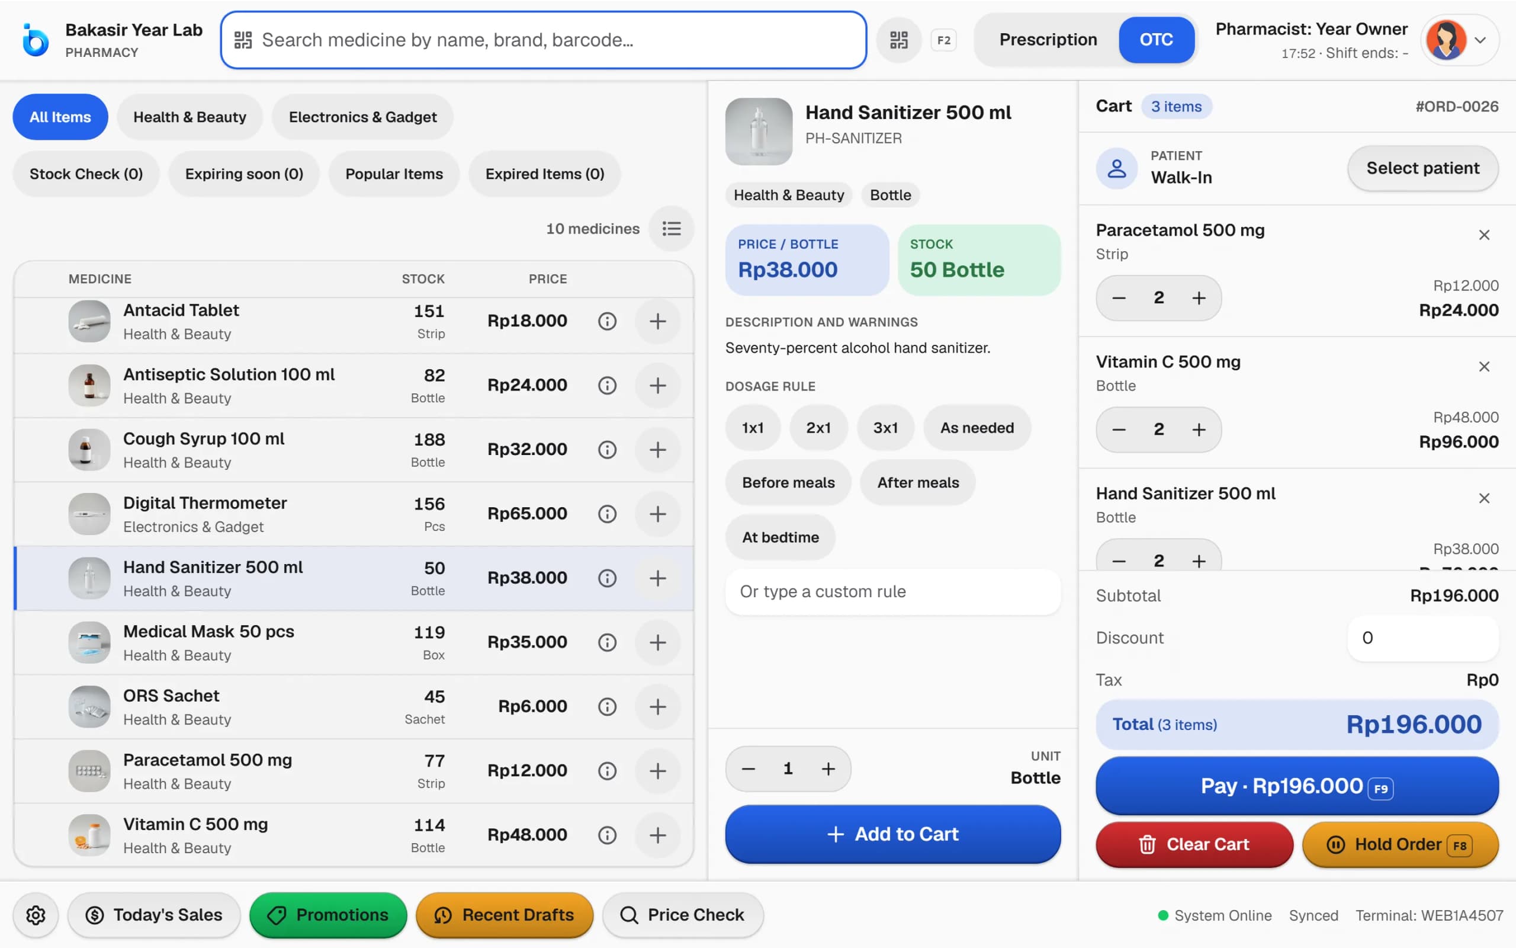Open Expiring soon (0) filter
Screen dimensions: 1516x948
click(244, 174)
